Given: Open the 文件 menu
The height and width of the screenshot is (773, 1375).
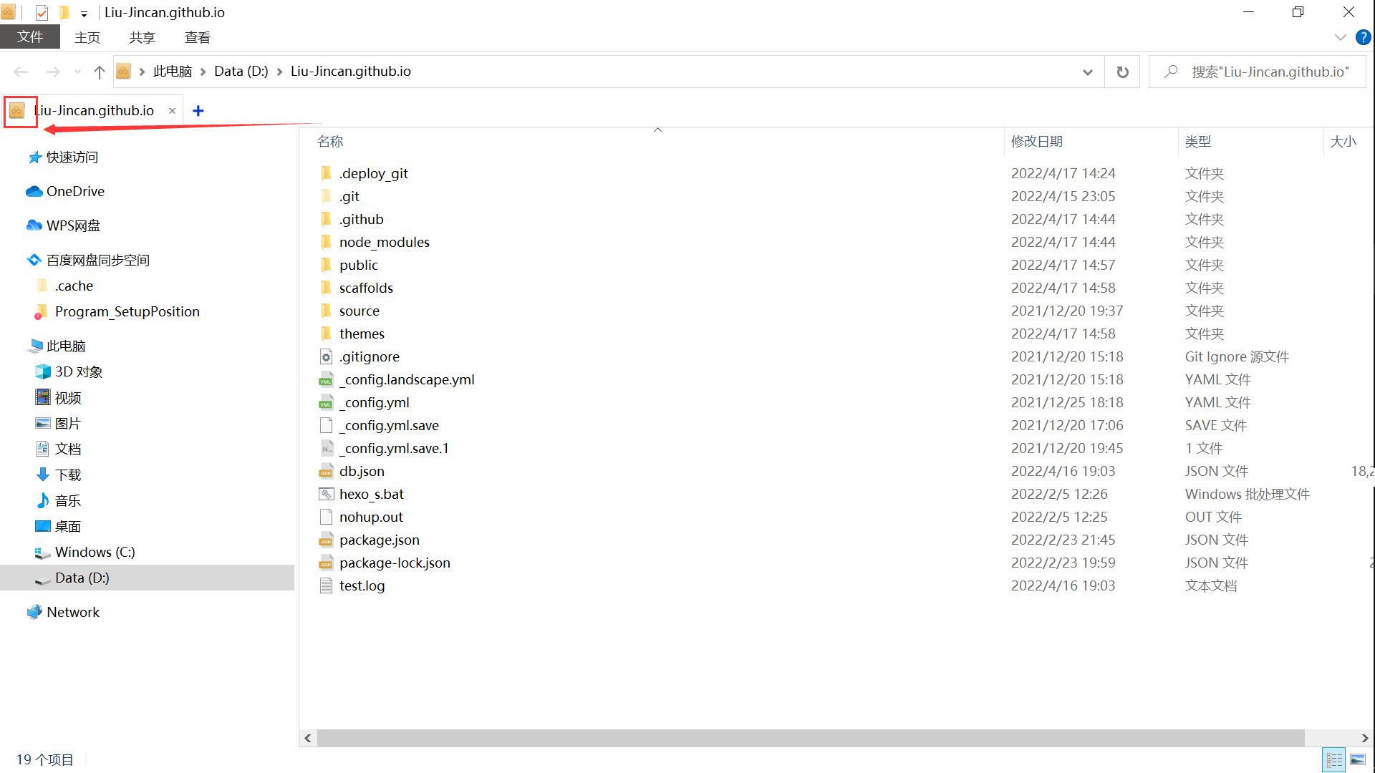Looking at the screenshot, I should pyautogui.click(x=30, y=37).
